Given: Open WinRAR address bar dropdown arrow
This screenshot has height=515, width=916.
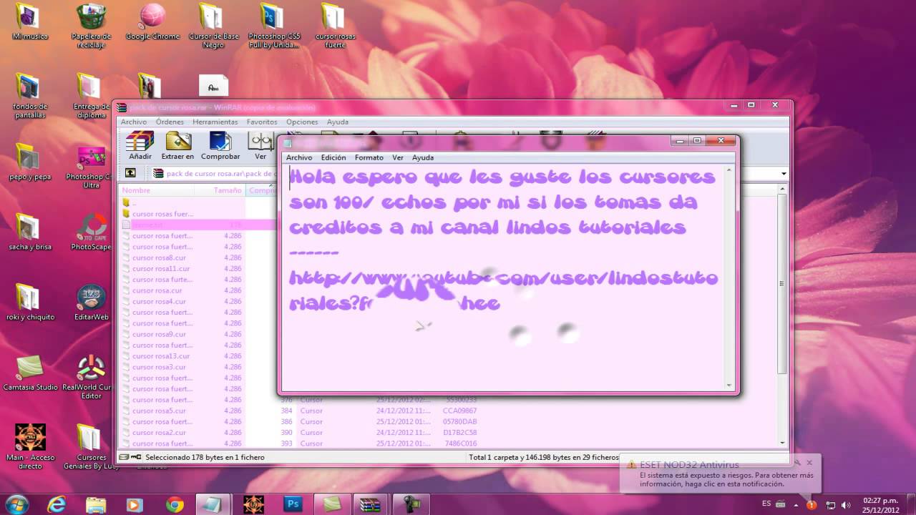Looking at the screenshot, I should 784,173.
